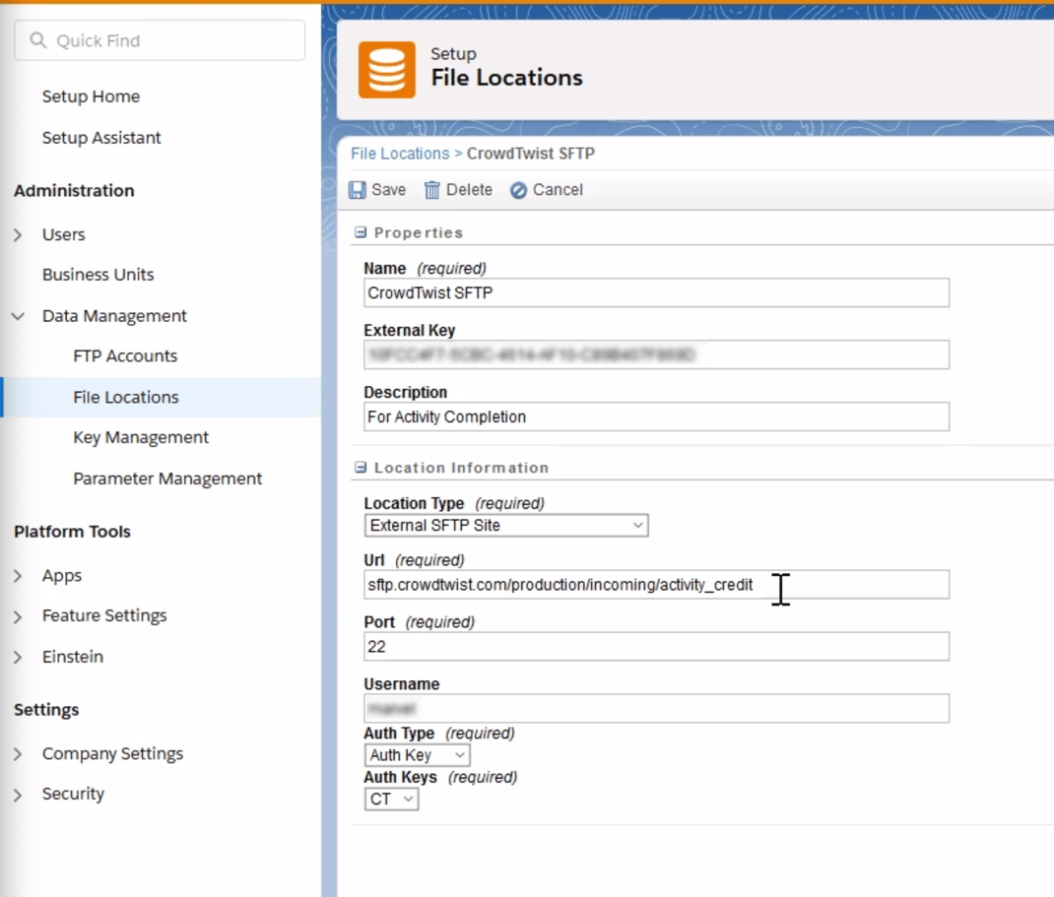Expand the Users chevron in sidebar

click(18, 234)
